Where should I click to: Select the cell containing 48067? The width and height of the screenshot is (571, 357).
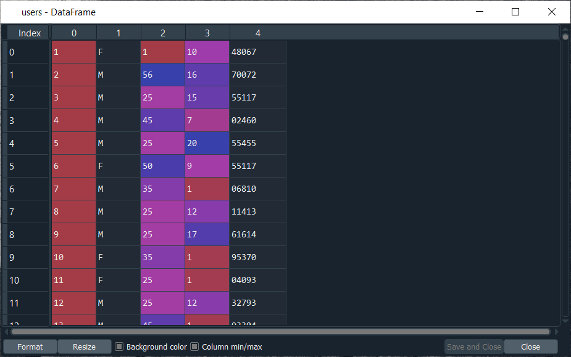[x=257, y=52]
